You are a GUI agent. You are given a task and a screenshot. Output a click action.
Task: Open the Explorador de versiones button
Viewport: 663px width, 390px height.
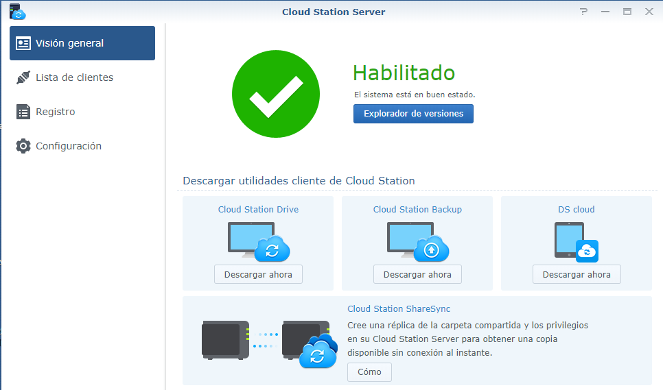pos(414,114)
